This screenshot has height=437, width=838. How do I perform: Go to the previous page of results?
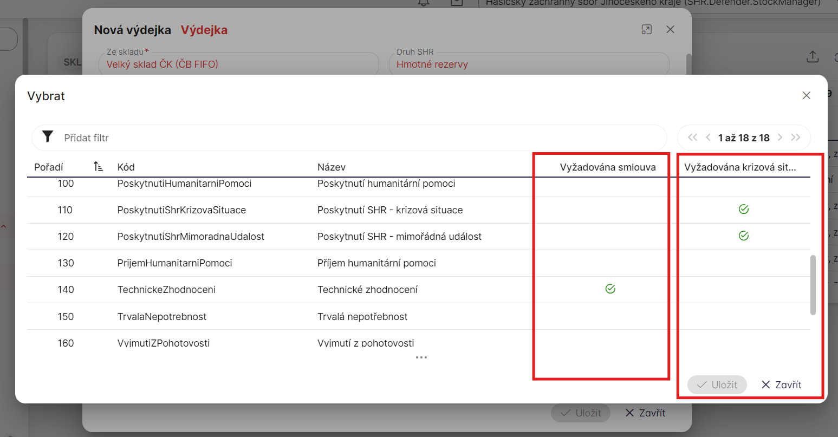pyautogui.click(x=708, y=138)
